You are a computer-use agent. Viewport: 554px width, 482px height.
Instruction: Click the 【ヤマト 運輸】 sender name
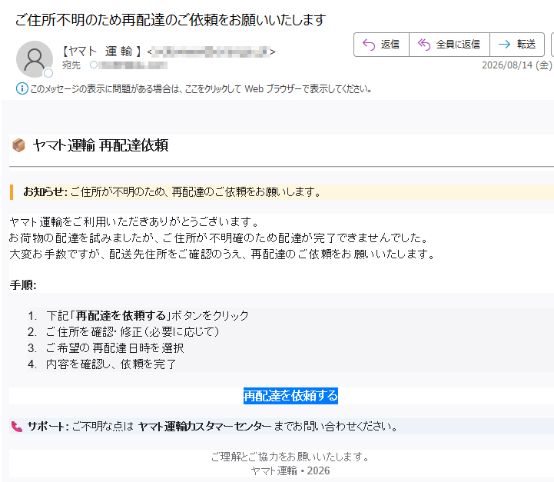click(101, 52)
